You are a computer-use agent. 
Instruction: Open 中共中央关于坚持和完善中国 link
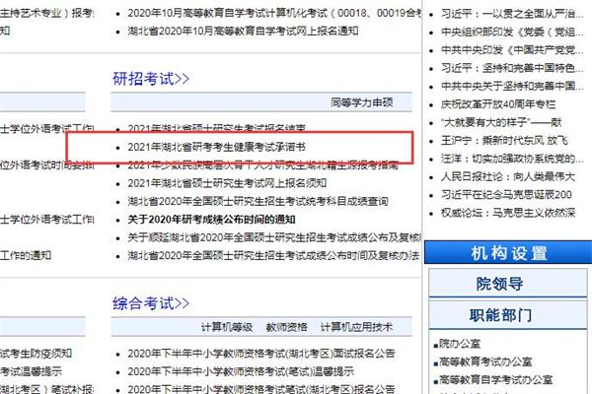512,87
